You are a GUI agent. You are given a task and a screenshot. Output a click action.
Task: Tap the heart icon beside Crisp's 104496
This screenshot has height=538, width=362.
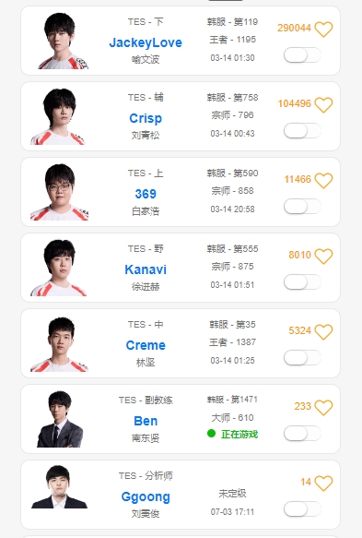tap(323, 104)
